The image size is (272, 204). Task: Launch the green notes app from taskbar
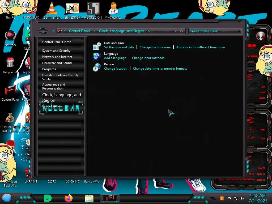[x=48, y=198]
